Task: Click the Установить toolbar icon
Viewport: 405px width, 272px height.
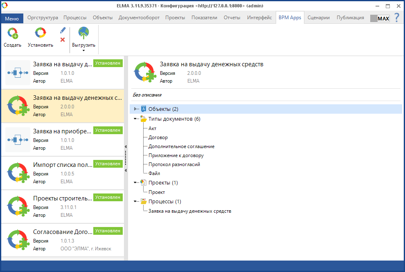Action: tap(40, 33)
